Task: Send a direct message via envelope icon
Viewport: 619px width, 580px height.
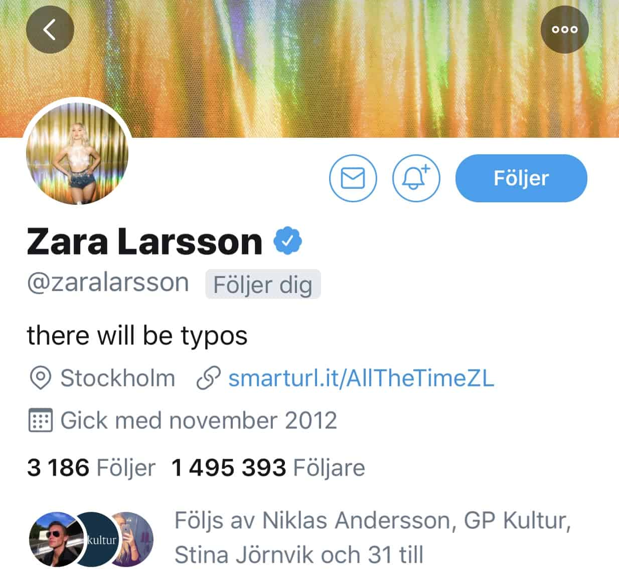Action: (353, 178)
